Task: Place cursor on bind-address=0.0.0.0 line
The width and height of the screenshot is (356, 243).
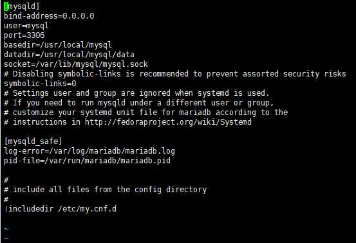Action: tap(49, 16)
